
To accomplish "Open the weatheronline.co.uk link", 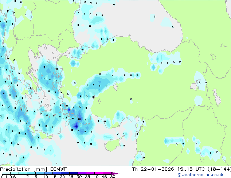I will pos(200,175).
